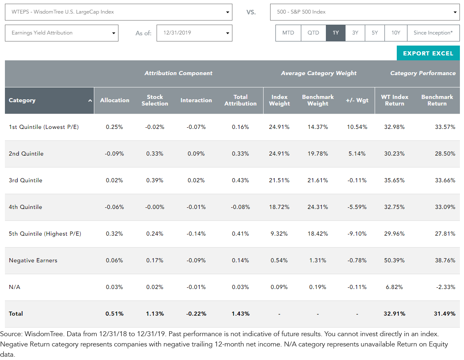The image size is (464, 360).
Task: Sort by WT Index Return header
Action: pyautogui.click(x=394, y=101)
